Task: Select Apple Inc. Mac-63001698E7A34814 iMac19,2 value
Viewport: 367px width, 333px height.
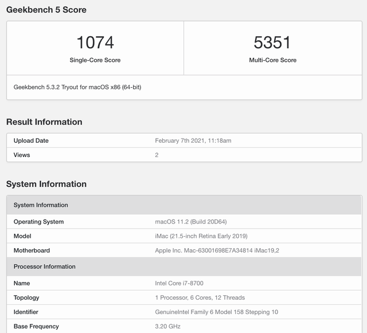Action: (x=217, y=250)
